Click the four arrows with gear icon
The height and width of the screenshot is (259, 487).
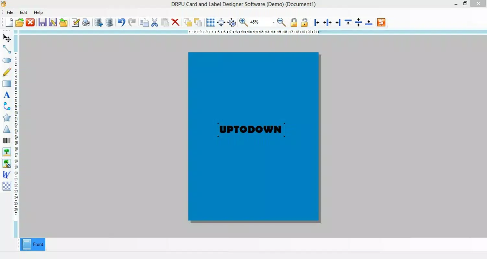pyautogui.click(x=232, y=22)
